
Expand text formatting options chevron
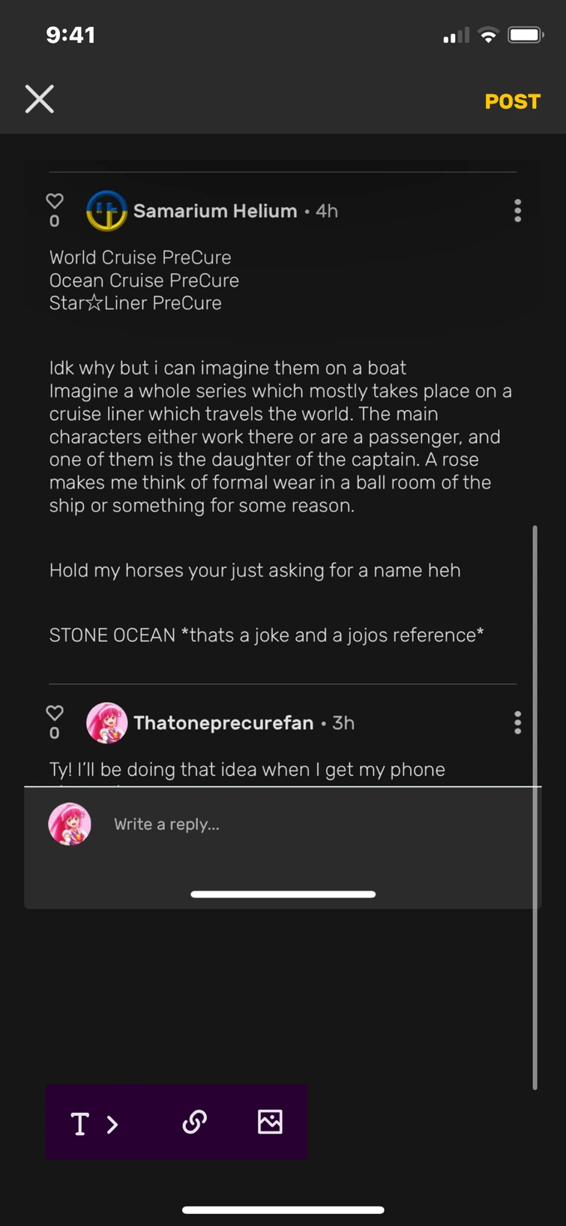tap(112, 1123)
